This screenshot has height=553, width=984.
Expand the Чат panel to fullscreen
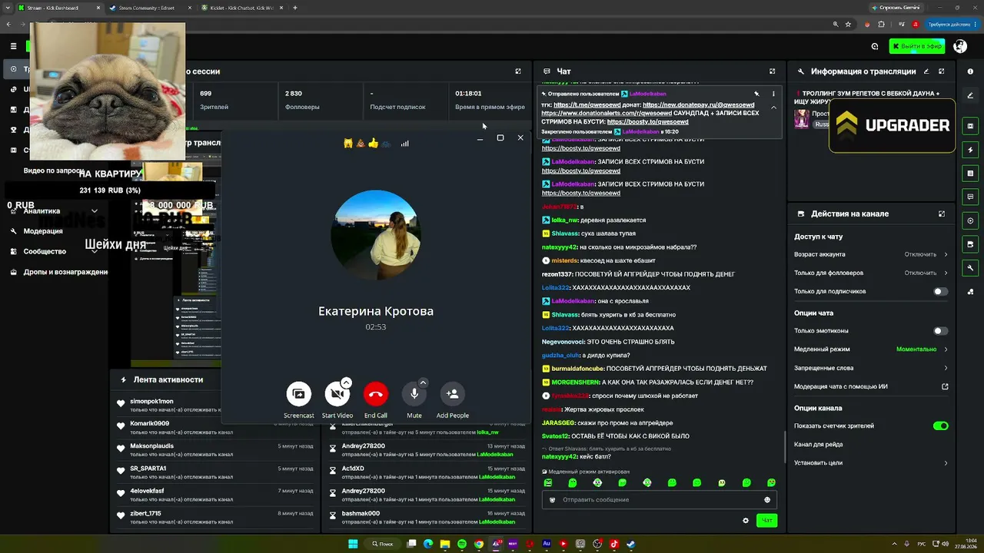tap(772, 71)
